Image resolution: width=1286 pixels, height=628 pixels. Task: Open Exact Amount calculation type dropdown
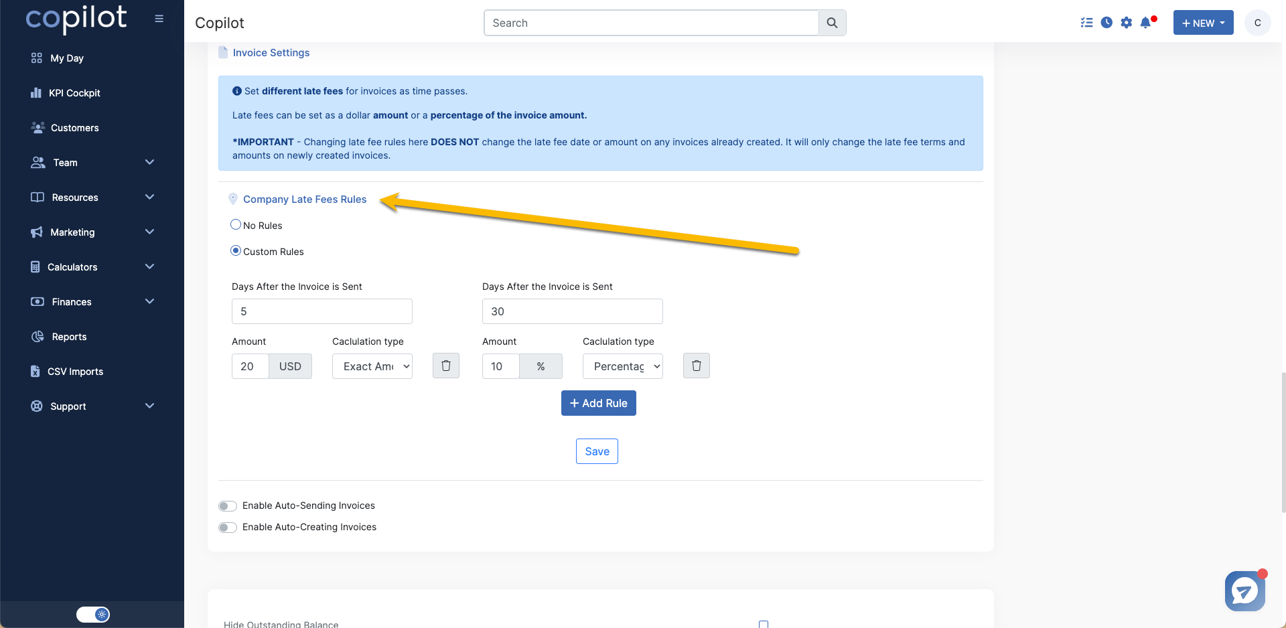coord(372,366)
